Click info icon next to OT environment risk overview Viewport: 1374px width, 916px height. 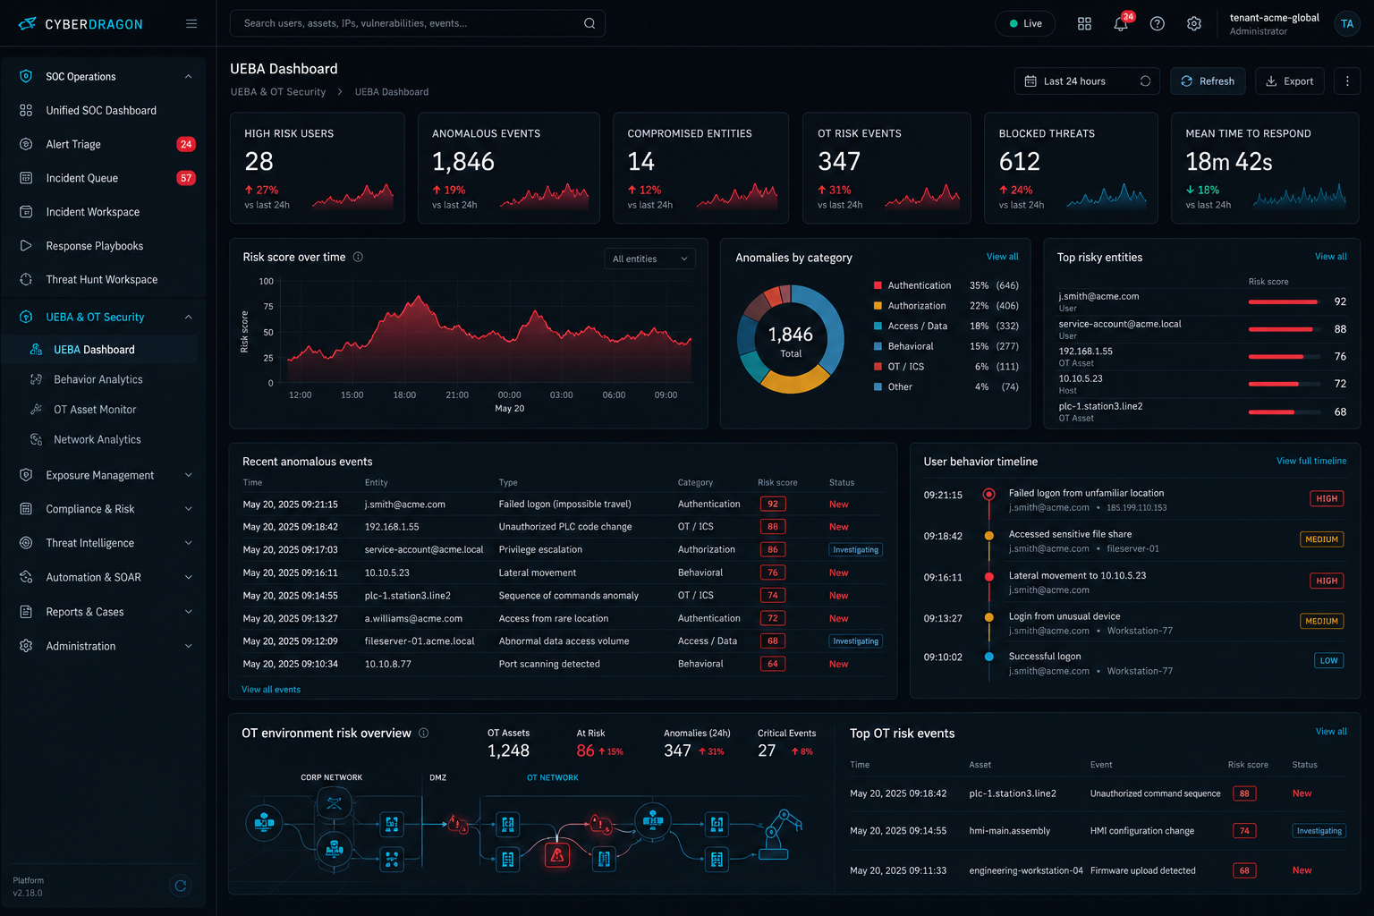pos(424,734)
